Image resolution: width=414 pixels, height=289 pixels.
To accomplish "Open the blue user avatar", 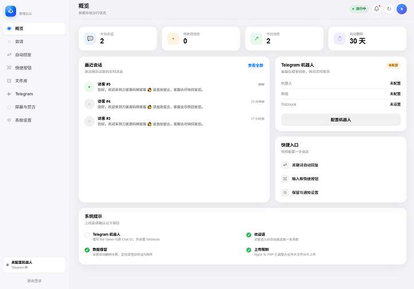I will [401, 9].
